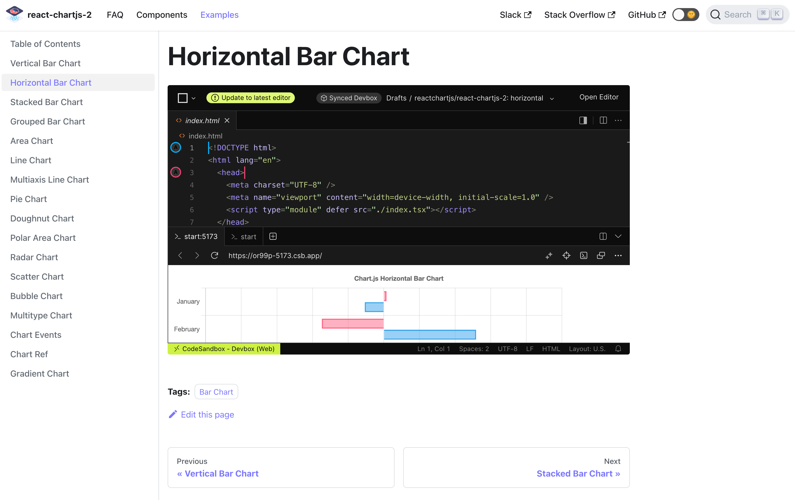This screenshot has height=500, width=795.
Task: Close the index.html tab
Action: point(227,120)
